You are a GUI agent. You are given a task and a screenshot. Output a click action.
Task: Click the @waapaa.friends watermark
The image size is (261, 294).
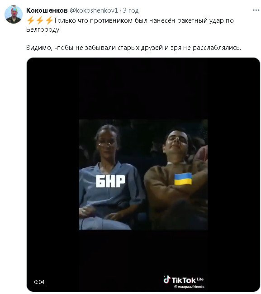click(x=189, y=287)
